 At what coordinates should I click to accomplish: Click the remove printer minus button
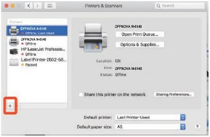[x=17, y=106]
